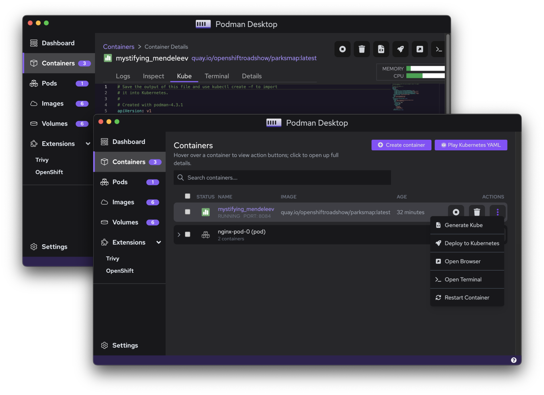Expand the nginx-pod-0 pod row

tap(179, 234)
